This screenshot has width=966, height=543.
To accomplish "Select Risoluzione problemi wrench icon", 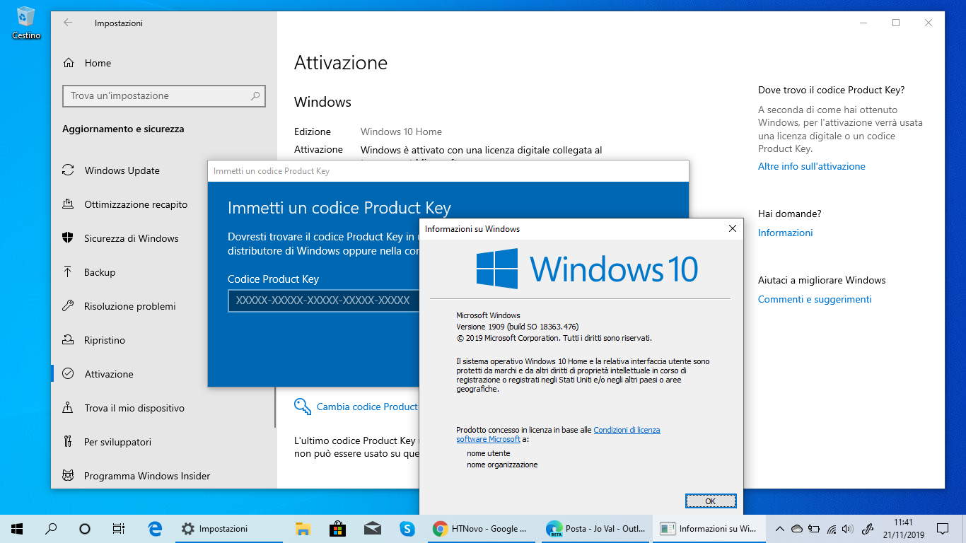I will (68, 306).
